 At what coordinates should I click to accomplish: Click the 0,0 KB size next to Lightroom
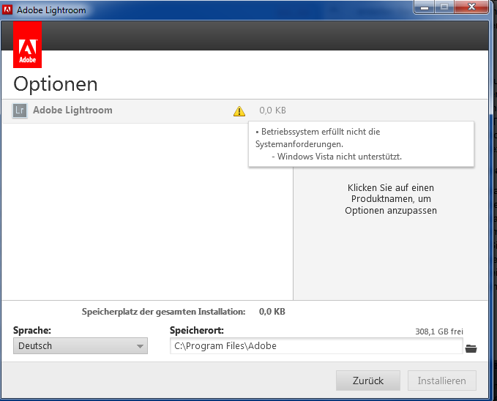(272, 110)
